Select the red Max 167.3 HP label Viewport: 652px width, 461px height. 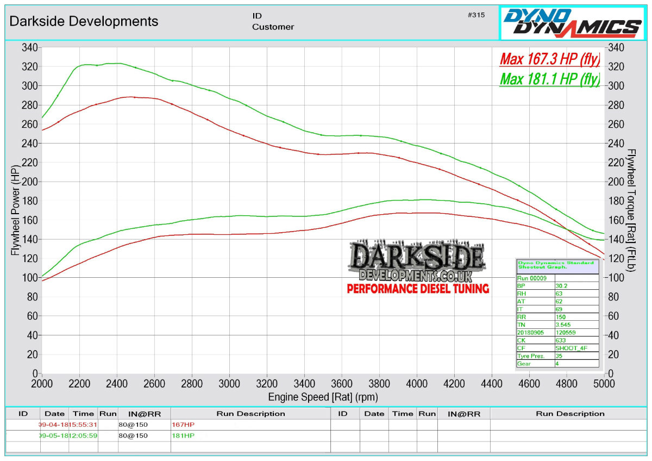[549, 58]
